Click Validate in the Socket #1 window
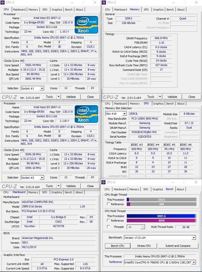Screen dimensions: 202x272 [71, 97]
